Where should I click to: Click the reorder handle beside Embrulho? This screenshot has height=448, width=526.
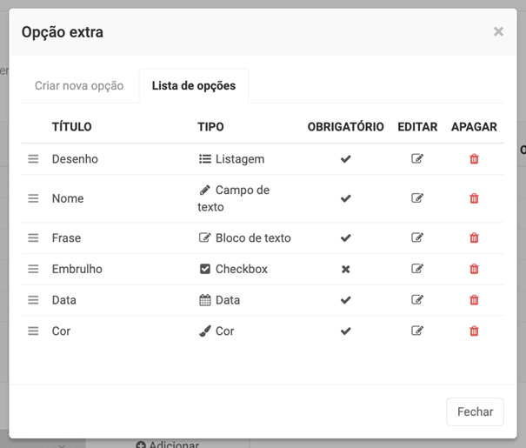coord(33,269)
